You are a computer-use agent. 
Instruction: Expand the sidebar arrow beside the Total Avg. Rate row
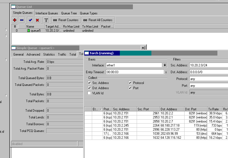[x=6, y=60]
